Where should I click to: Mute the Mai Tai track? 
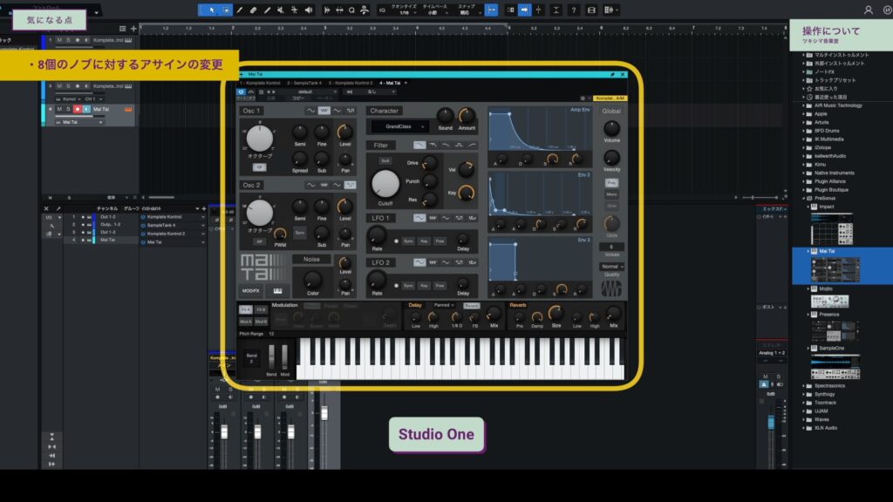click(x=59, y=109)
